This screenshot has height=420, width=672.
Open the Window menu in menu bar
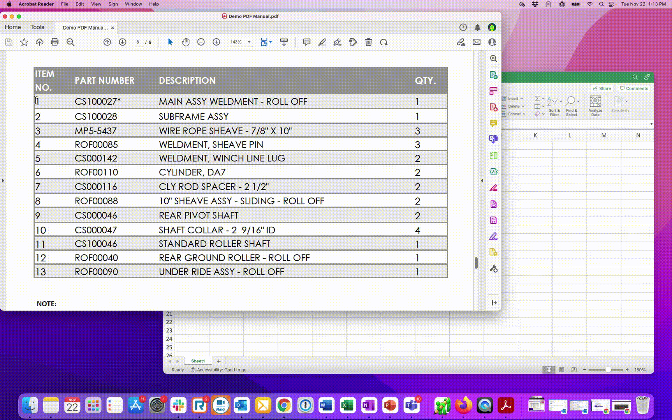click(x=133, y=4)
